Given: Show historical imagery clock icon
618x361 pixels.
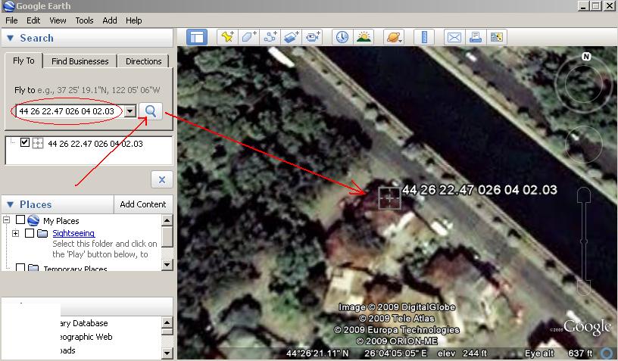Looking at the screenshot, I should [342, 37].
